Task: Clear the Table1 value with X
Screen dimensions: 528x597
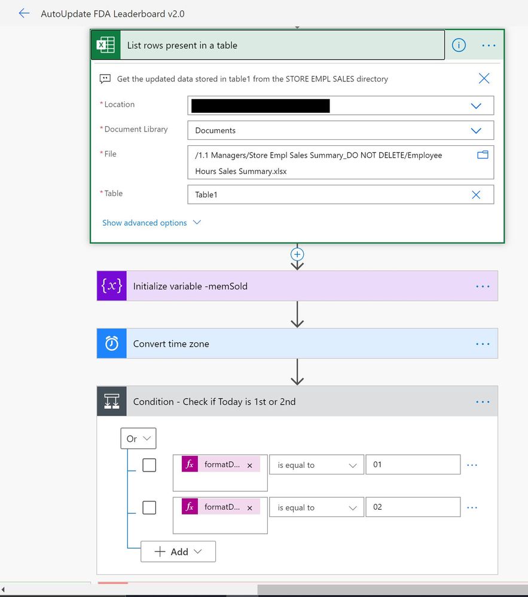Action: pos(476,195)
